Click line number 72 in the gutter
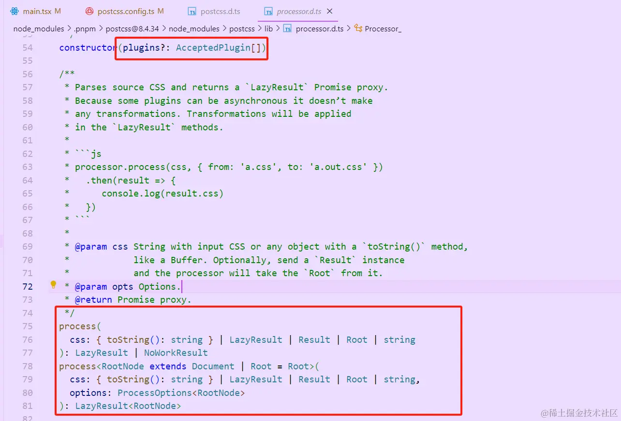621x421 pixels. tap(28, 286)
